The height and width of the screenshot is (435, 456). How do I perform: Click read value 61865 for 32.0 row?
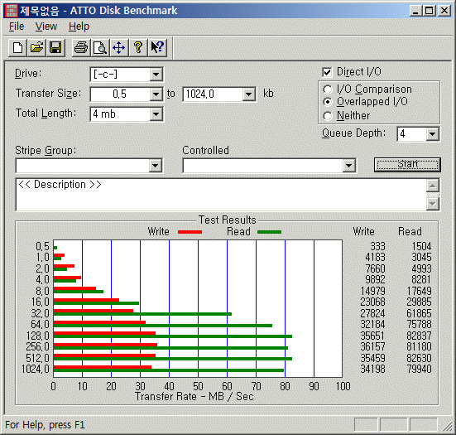click(419, 313)
